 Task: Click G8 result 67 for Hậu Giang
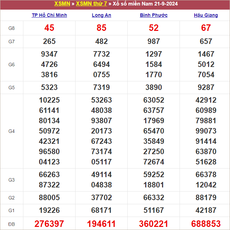coord(206,28)
